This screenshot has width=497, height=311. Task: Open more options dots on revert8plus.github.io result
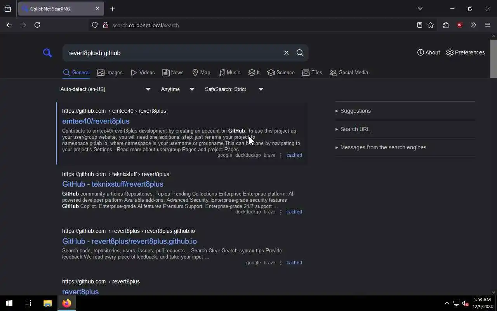click(x=281, y=263)
